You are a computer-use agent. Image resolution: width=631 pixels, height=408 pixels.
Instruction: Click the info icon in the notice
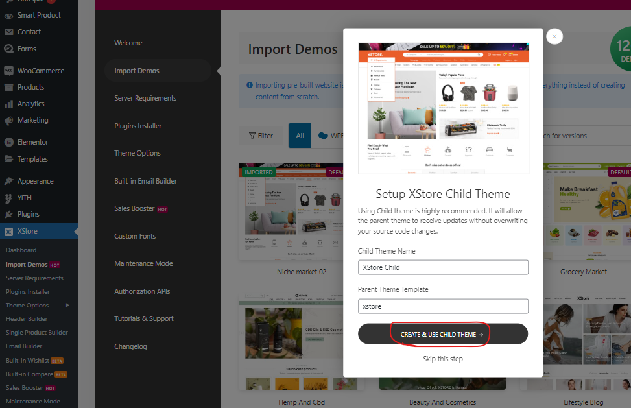[250, 86]
